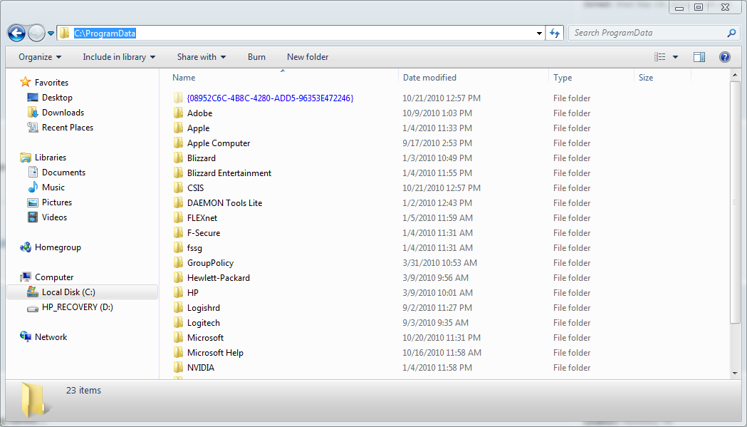Select the Logitech folder
The width and height of the screenshot is (747, 427).
pyautogui.click(x=204, y=323)
